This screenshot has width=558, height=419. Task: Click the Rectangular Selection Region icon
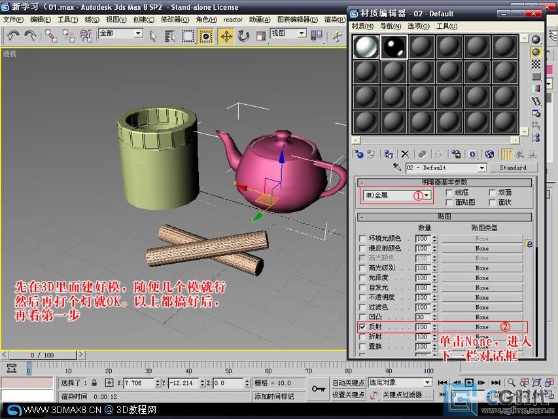188,36
